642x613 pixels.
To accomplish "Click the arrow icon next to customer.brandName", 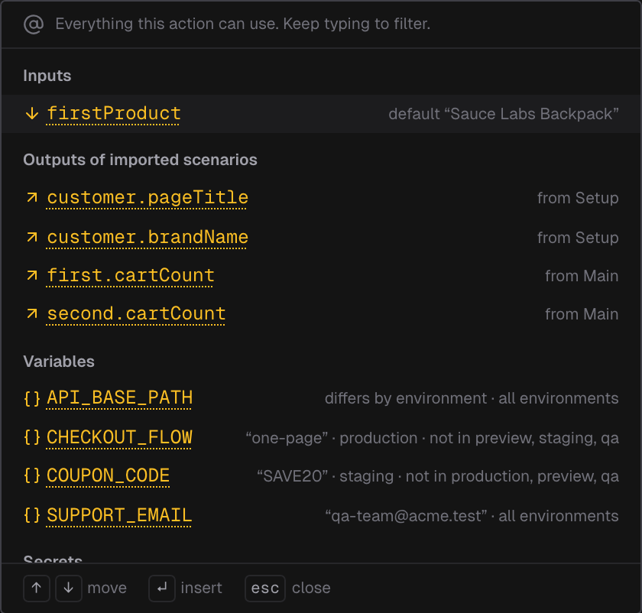I will click(32, 237).
